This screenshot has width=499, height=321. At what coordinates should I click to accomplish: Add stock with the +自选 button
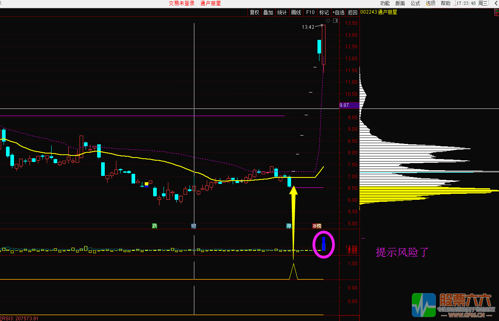pos(338,12)
